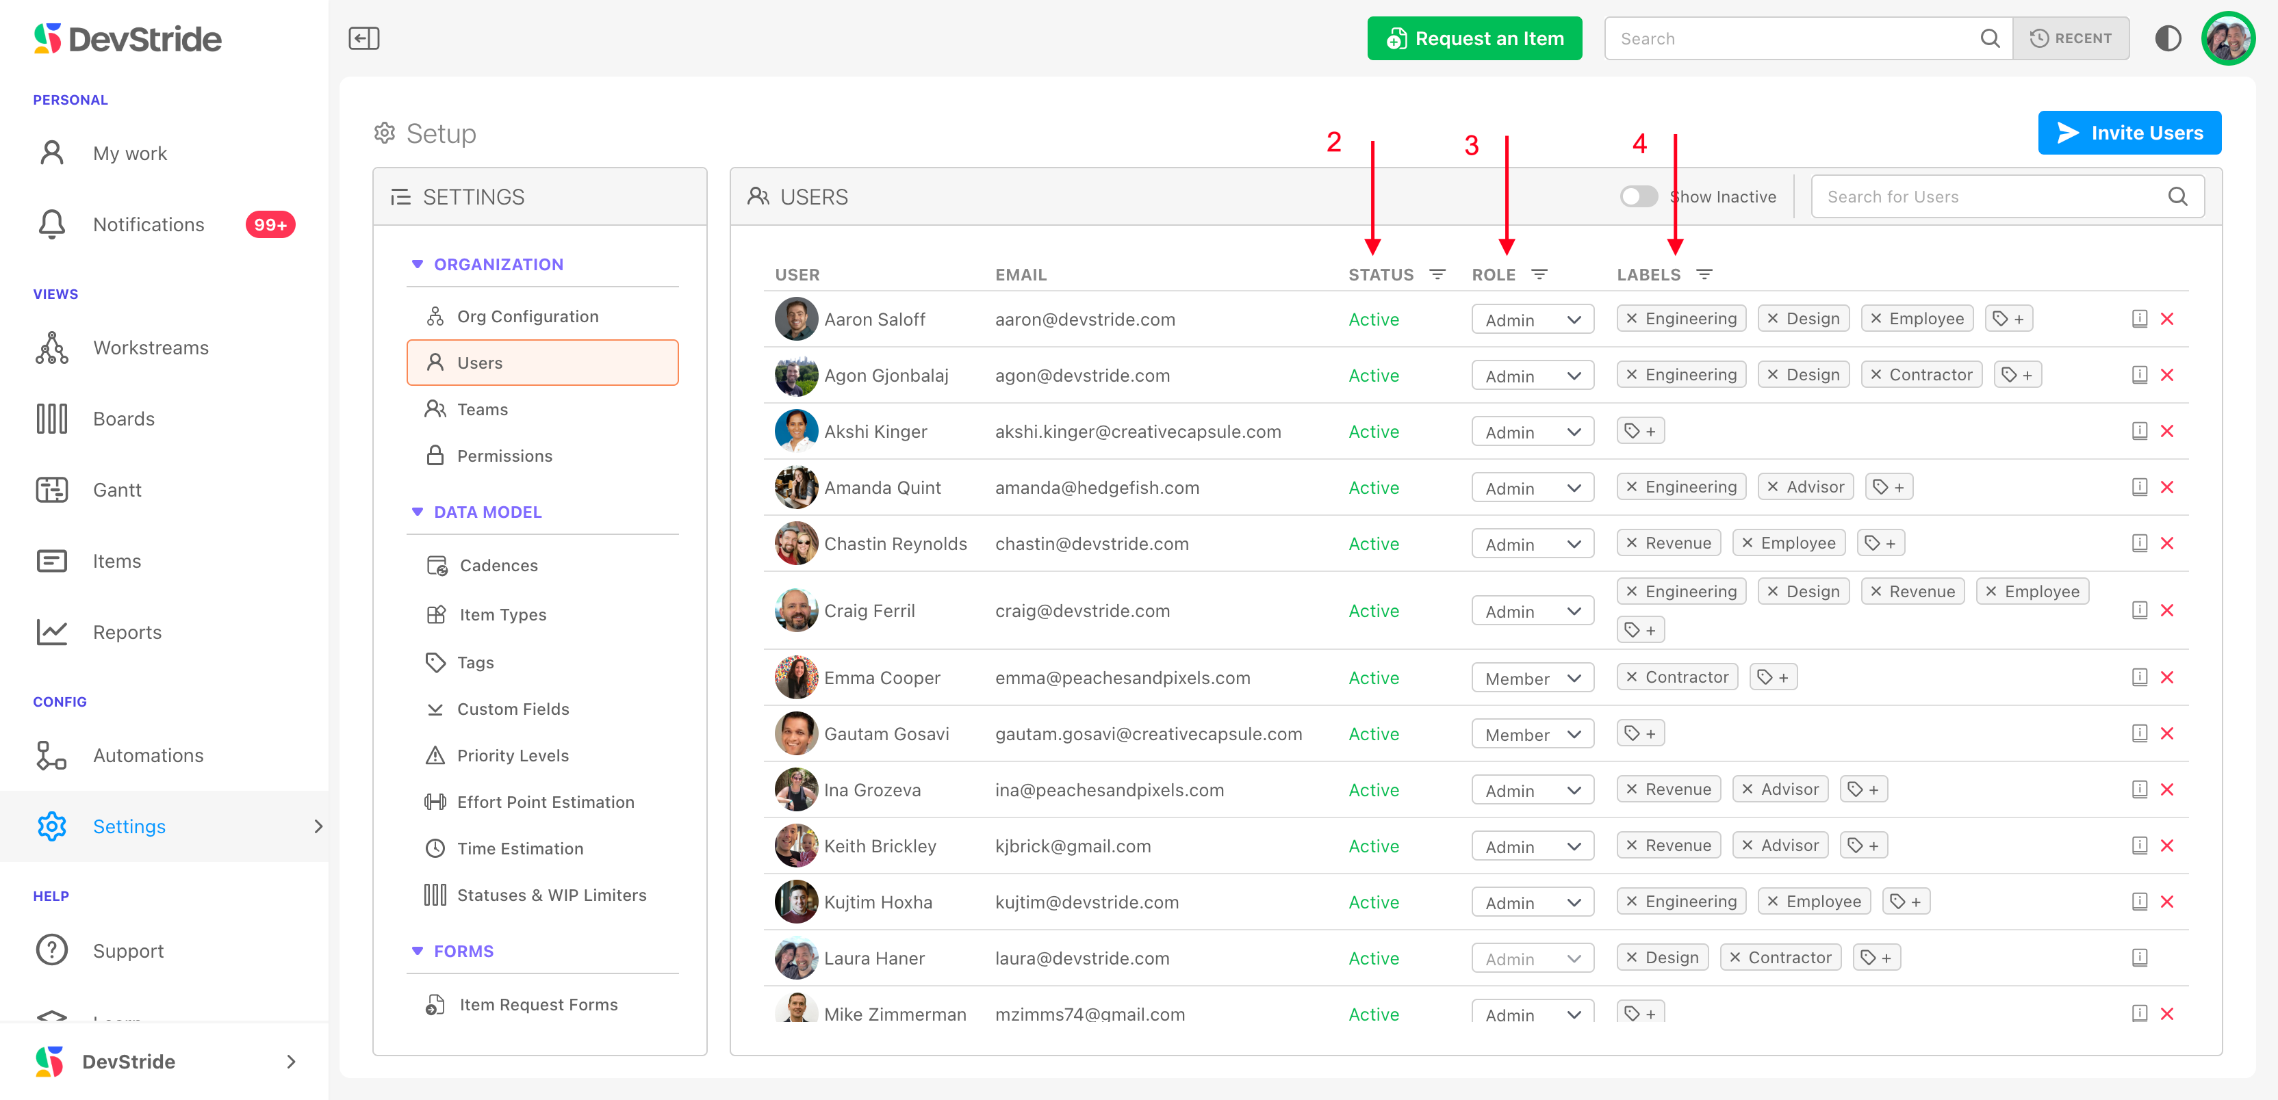Delete Aaron Saloff with red X
The image size is (2278, 1100).
2166,319
